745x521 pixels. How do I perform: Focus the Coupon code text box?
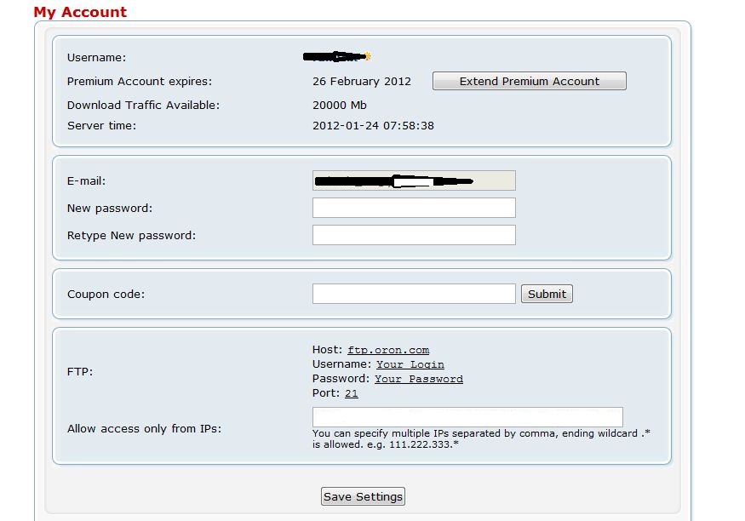pos(414,294)
